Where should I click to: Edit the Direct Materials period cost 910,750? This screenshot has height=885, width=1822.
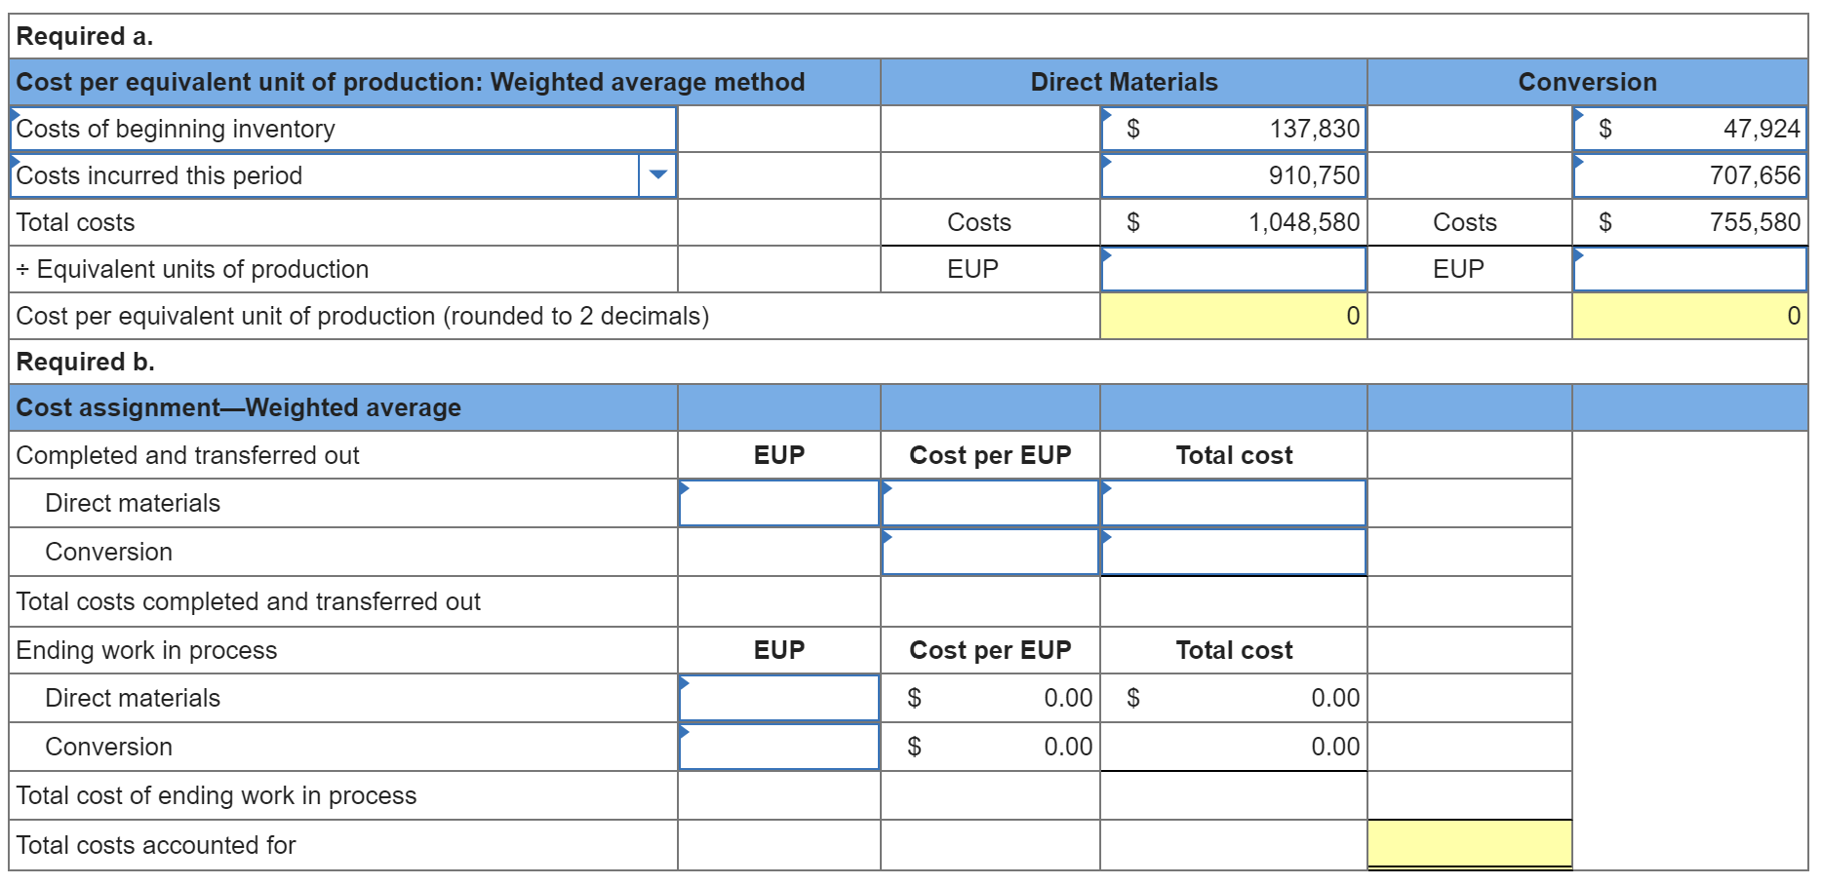point(1234,175)
